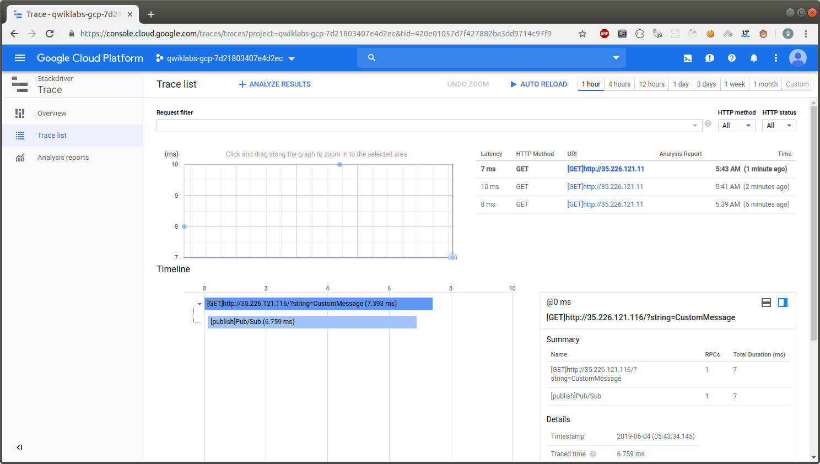Screen dimensions: 820x464
Task: Open the 7 ms trace URI link
Action: click(606, 169)
